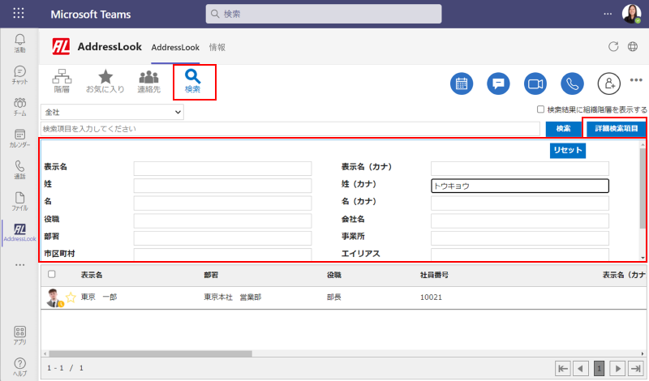Switch to the 情報 tab
This screenshot has width=649, height=381.
point(217,47)
